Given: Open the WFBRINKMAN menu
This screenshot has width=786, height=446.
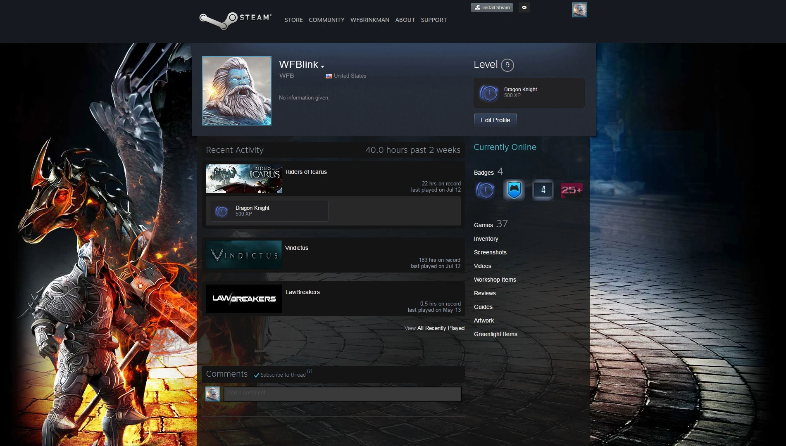Looking at the screenshot, I should point(370,20).
